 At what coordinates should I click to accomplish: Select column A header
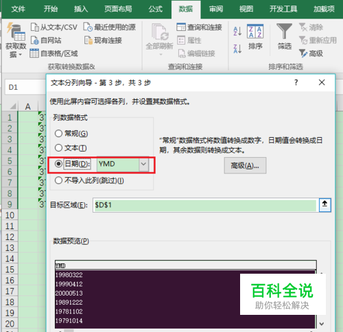pyautogui.click(x=27, y=106)
